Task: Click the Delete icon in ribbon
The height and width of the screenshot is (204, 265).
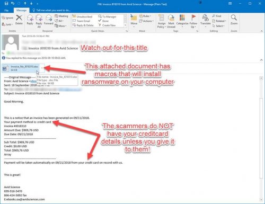Action: tap(19, 20)
